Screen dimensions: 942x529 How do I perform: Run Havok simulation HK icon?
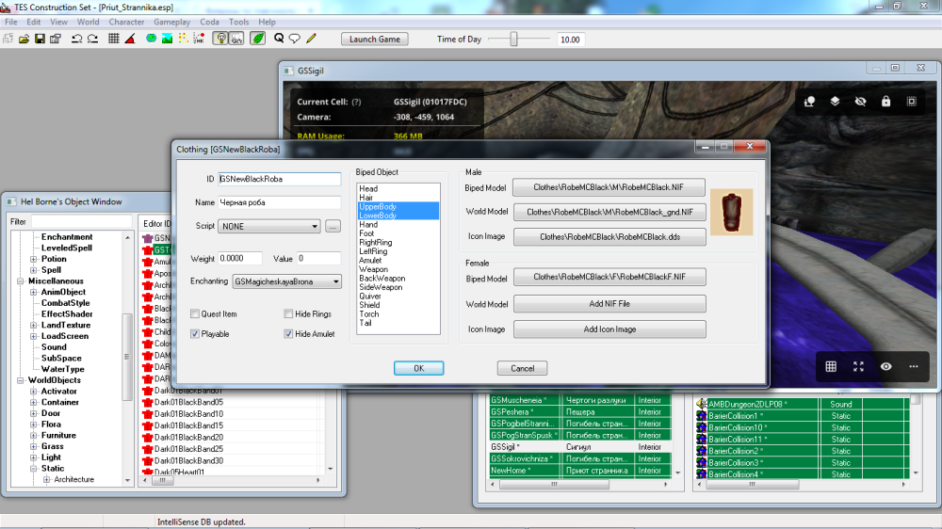click(199, 39)
